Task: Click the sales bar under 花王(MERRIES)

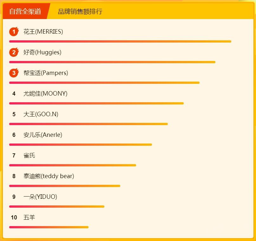Action: 120,41
